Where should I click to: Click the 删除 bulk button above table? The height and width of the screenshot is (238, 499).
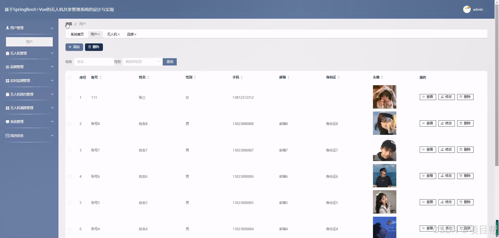[x=94, y=47]
